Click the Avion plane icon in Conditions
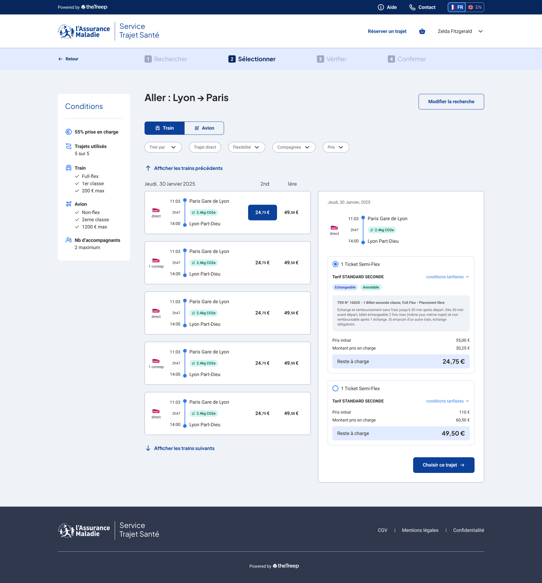Viewport: 542px width, 583px height. click(x=69, y=204)
